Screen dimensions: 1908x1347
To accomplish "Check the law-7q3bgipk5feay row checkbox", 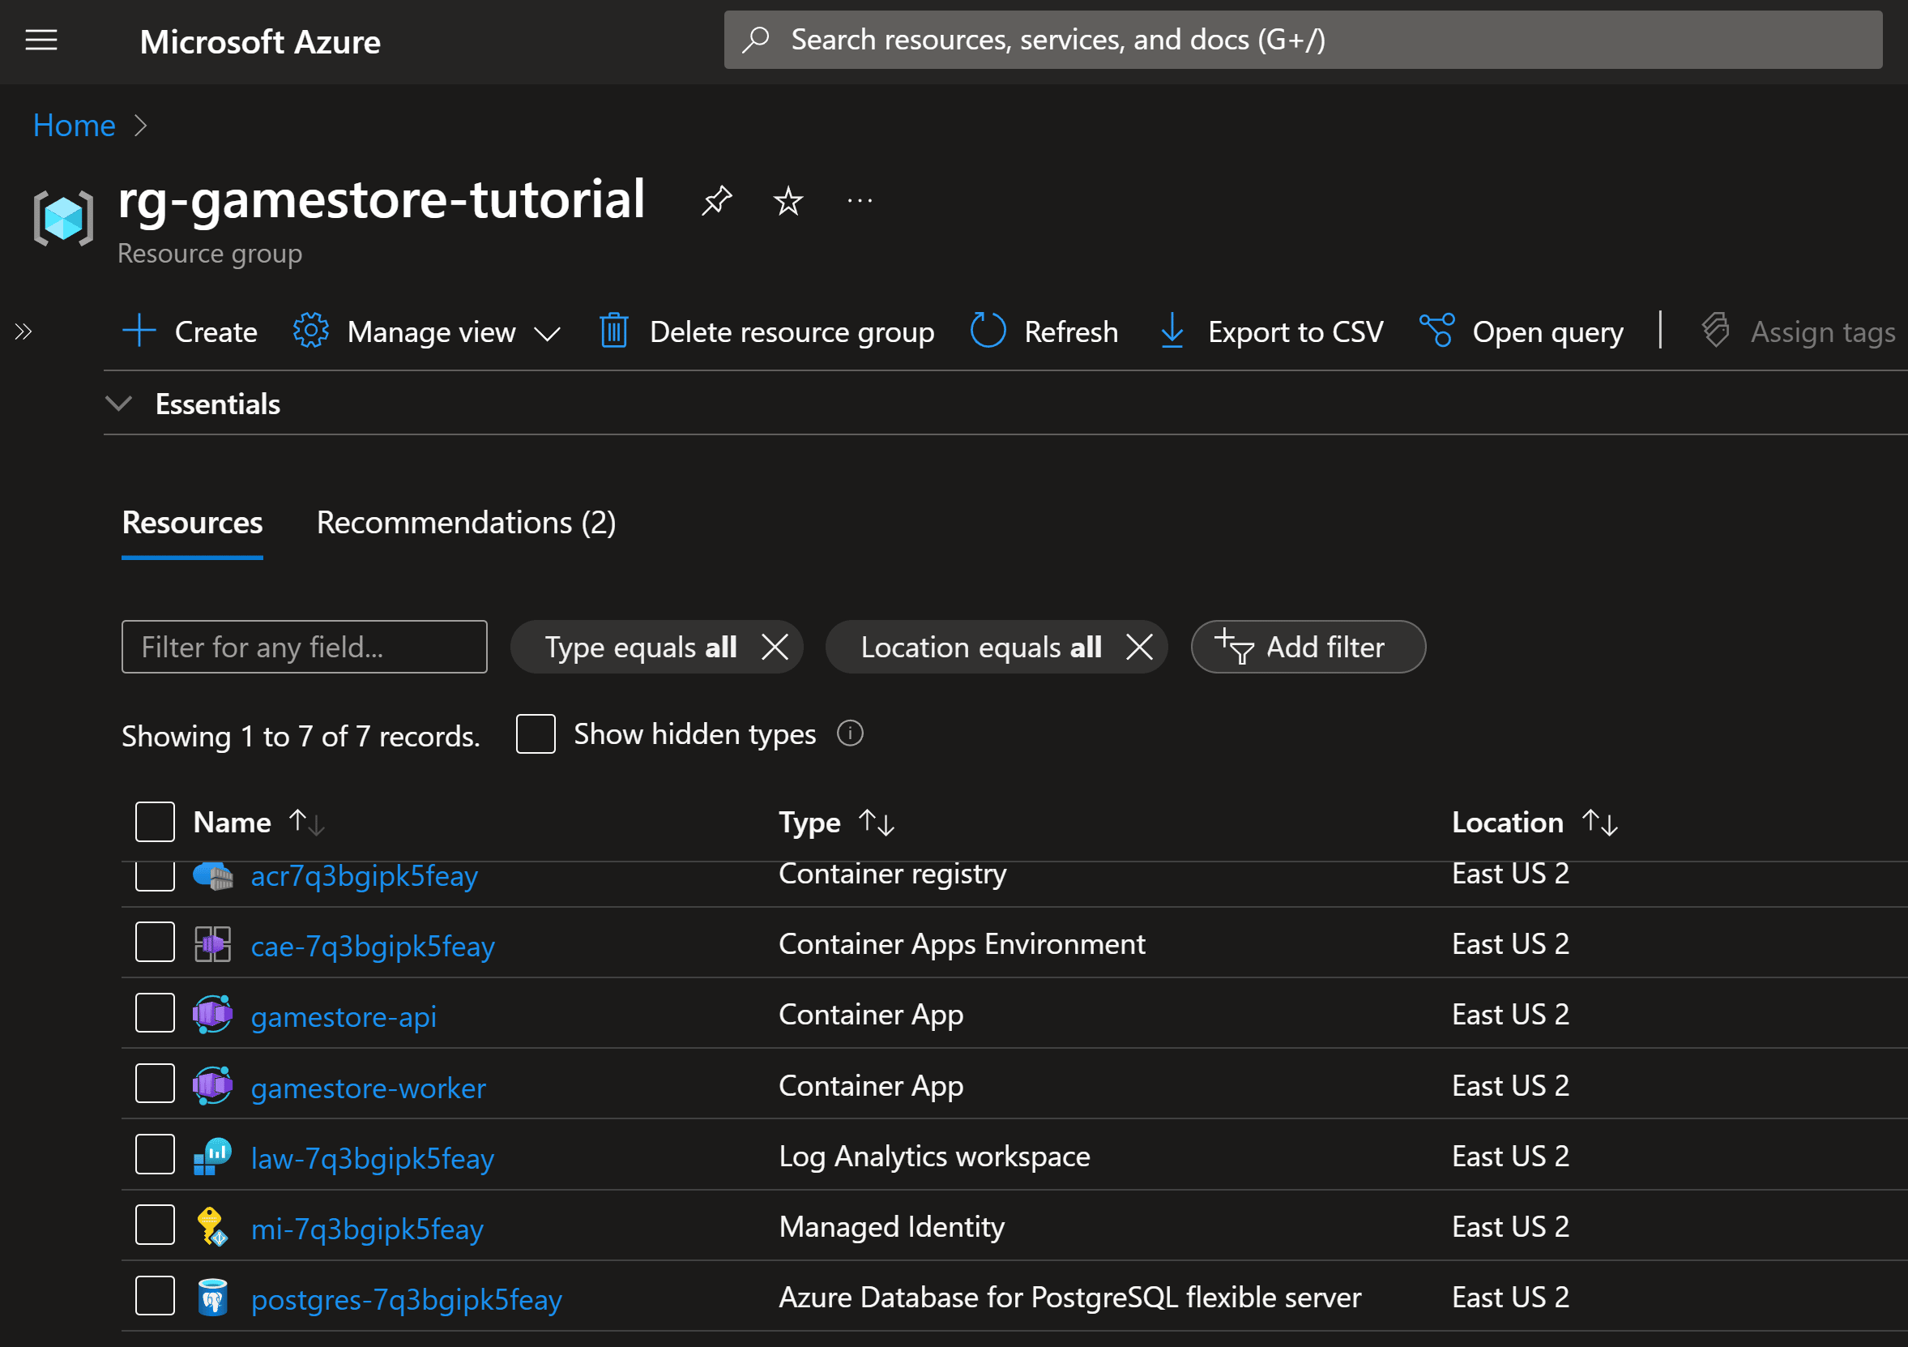I will [x=155, y=1154].
